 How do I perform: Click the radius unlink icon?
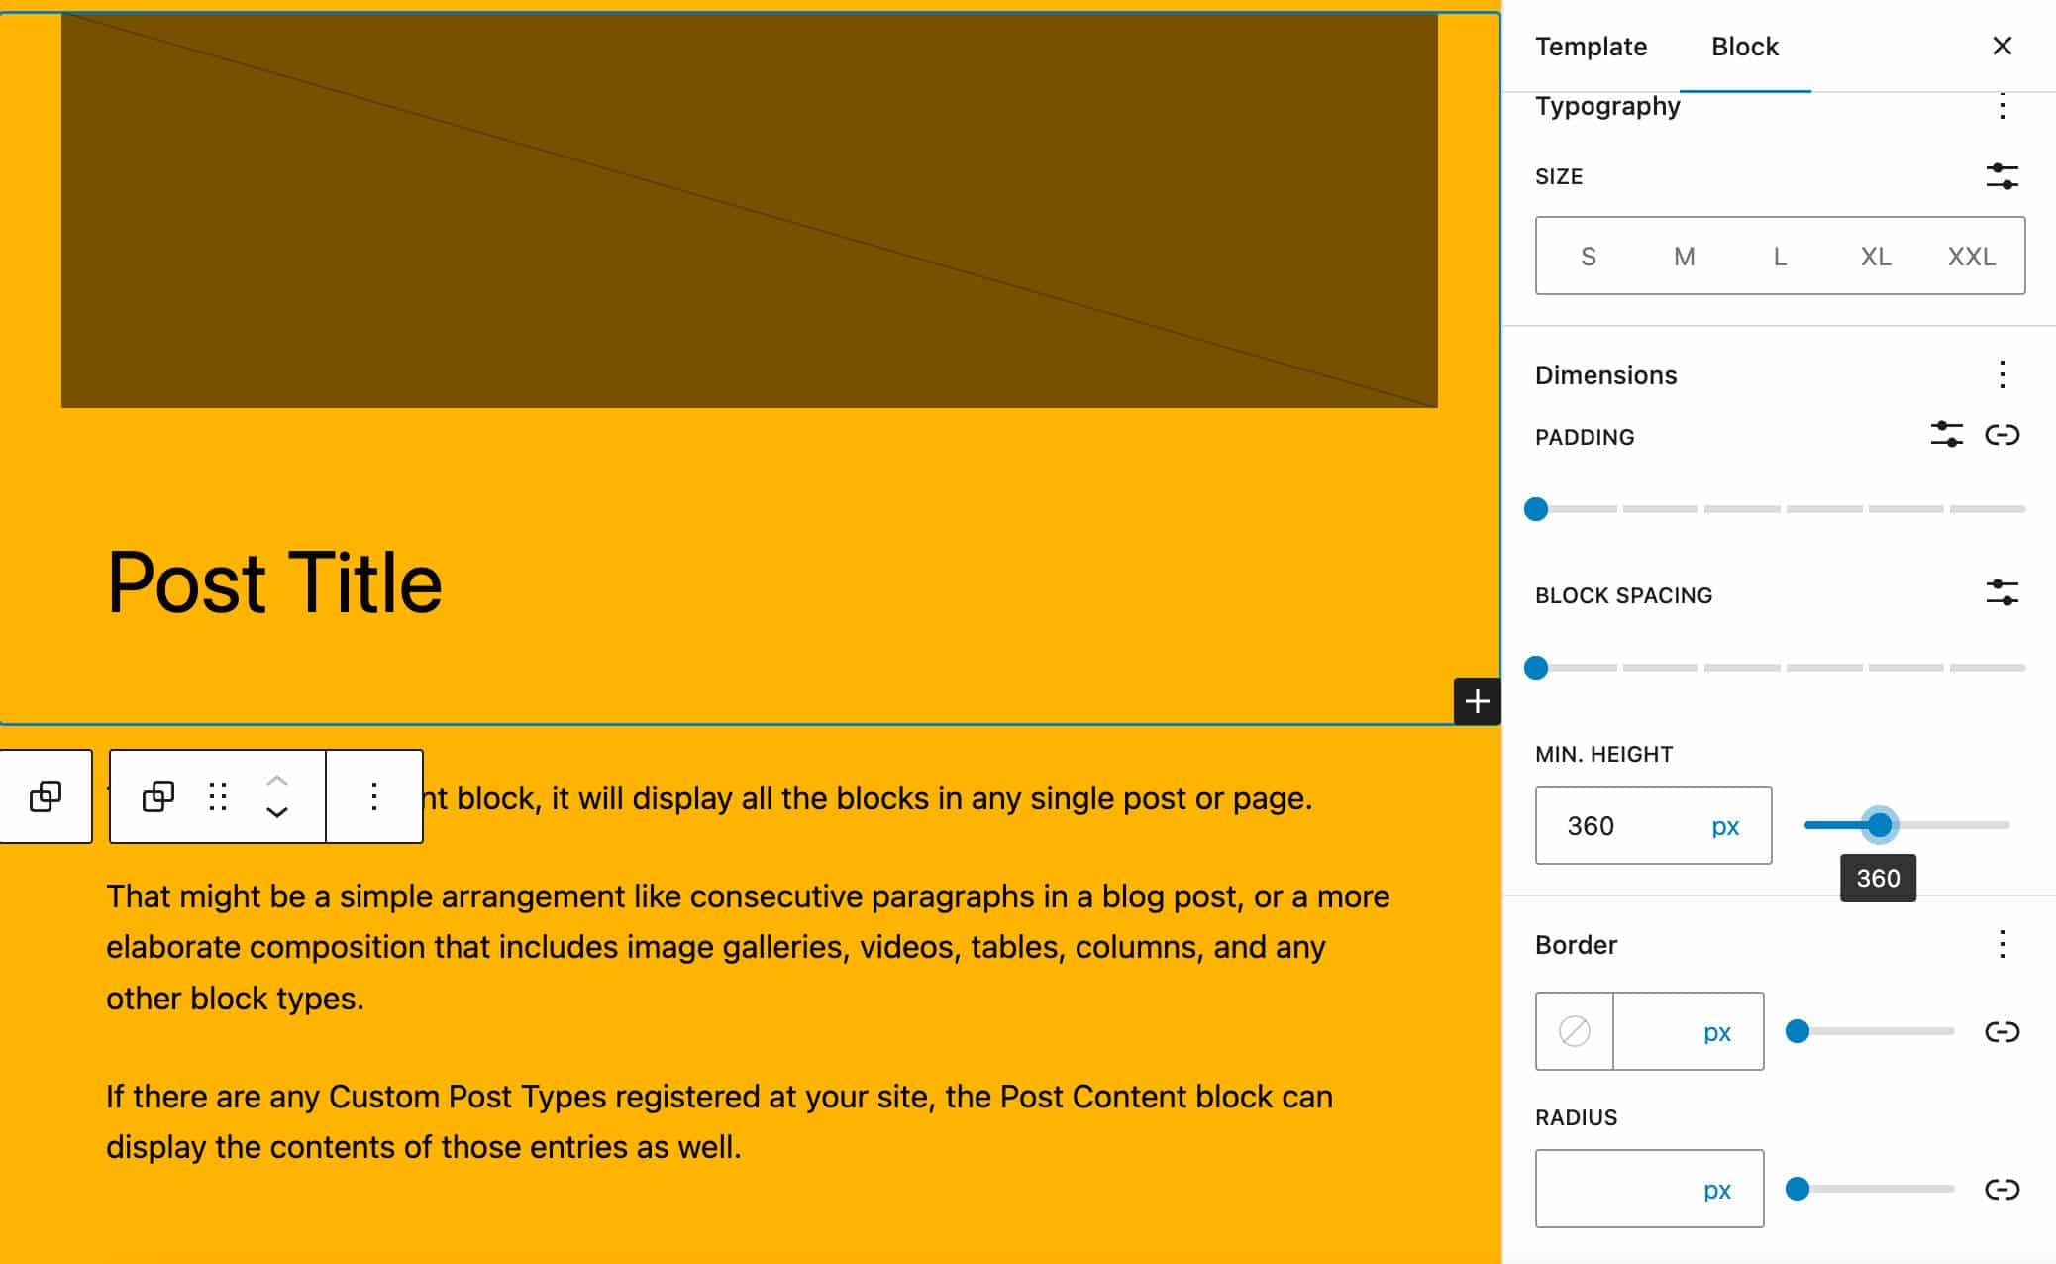(2001, 1189)
